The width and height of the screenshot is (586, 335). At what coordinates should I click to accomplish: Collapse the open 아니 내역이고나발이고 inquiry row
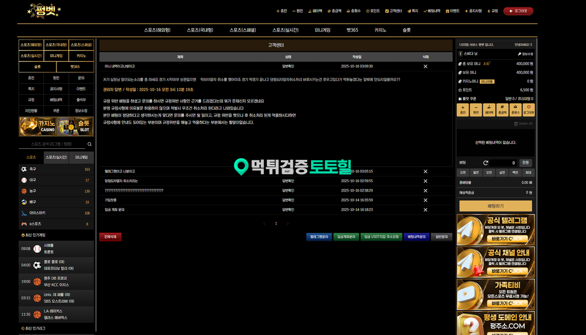pos(120,66)
